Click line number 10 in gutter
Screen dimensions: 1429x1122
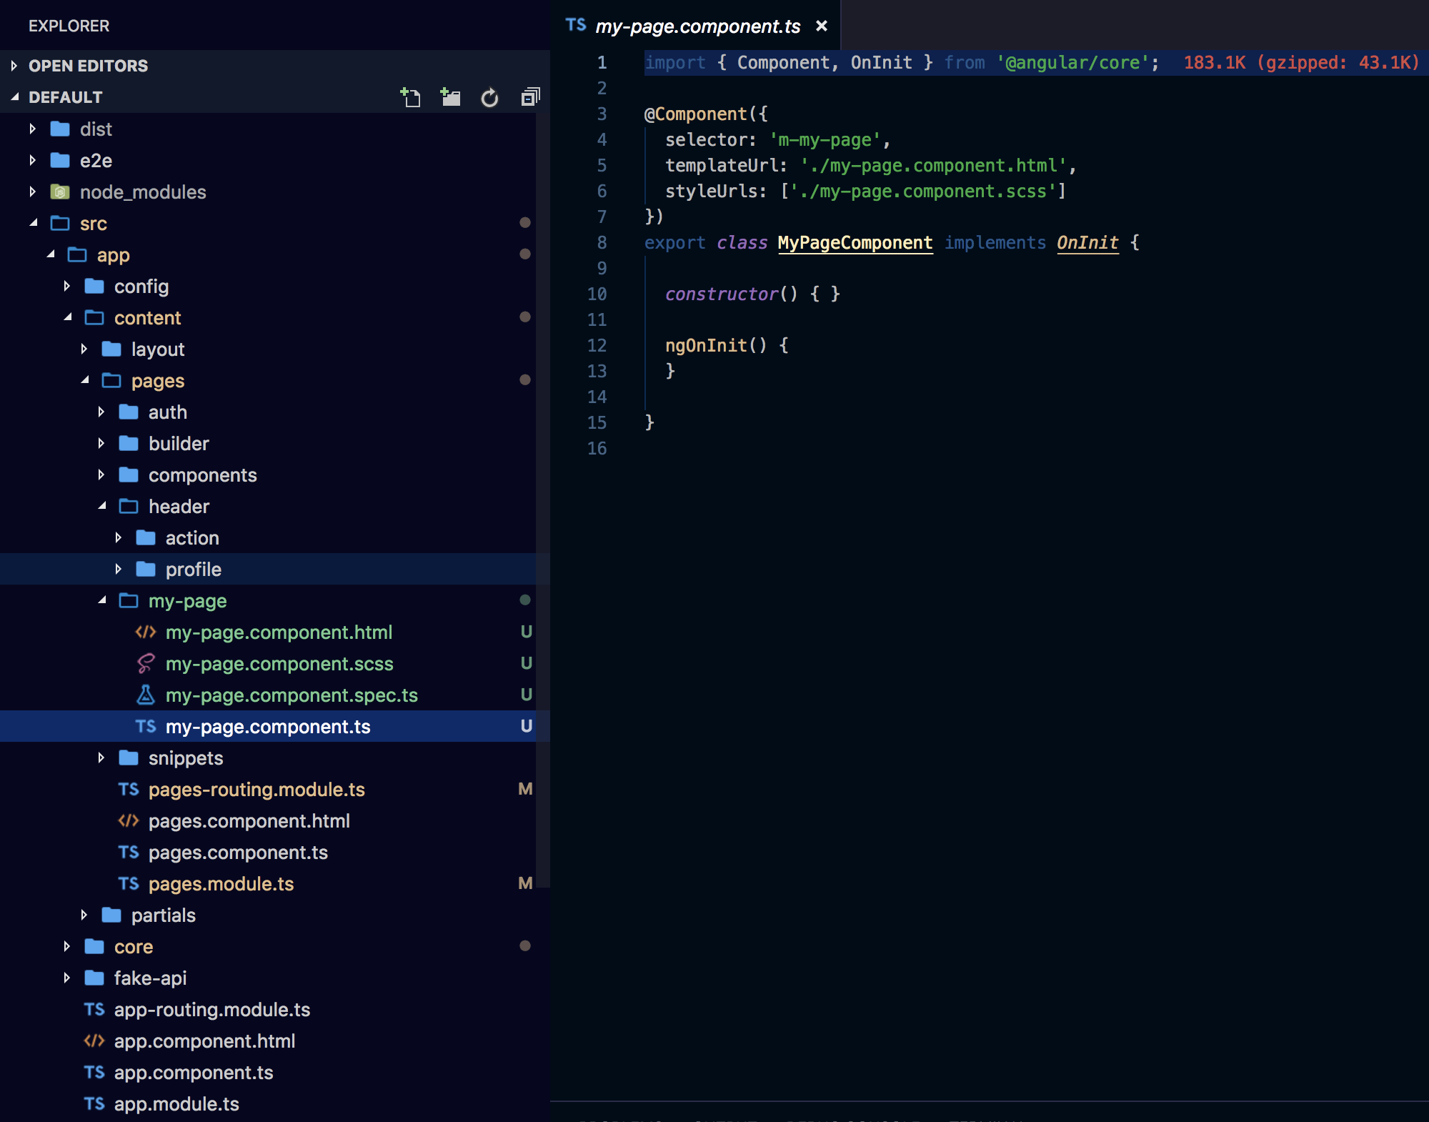(x=597, y=294)
